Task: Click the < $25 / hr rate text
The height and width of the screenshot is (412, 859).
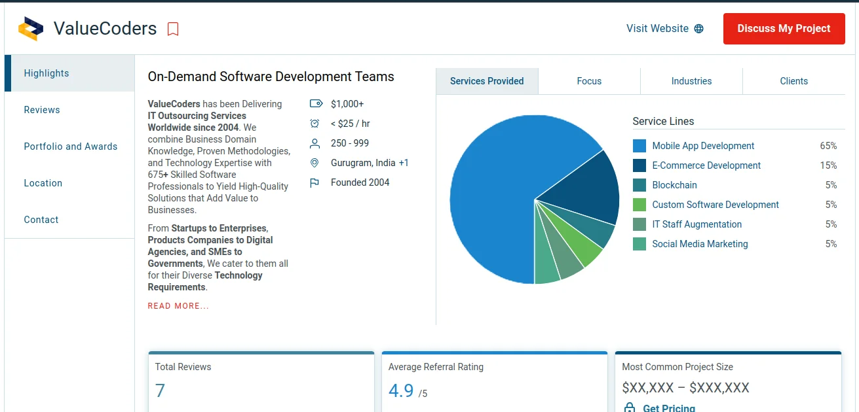Action: [351, 124]
